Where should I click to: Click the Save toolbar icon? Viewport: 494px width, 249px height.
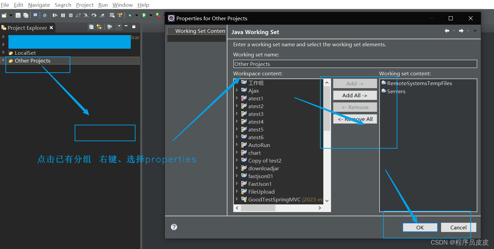coord(18,15)
